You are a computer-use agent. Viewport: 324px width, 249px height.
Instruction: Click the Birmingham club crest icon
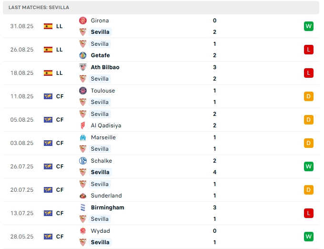coord(82,207)
